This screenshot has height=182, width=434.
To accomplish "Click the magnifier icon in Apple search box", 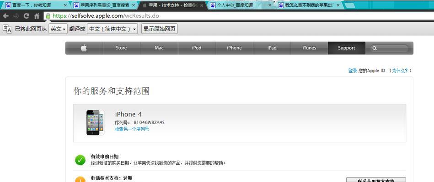I will (375, 48).
